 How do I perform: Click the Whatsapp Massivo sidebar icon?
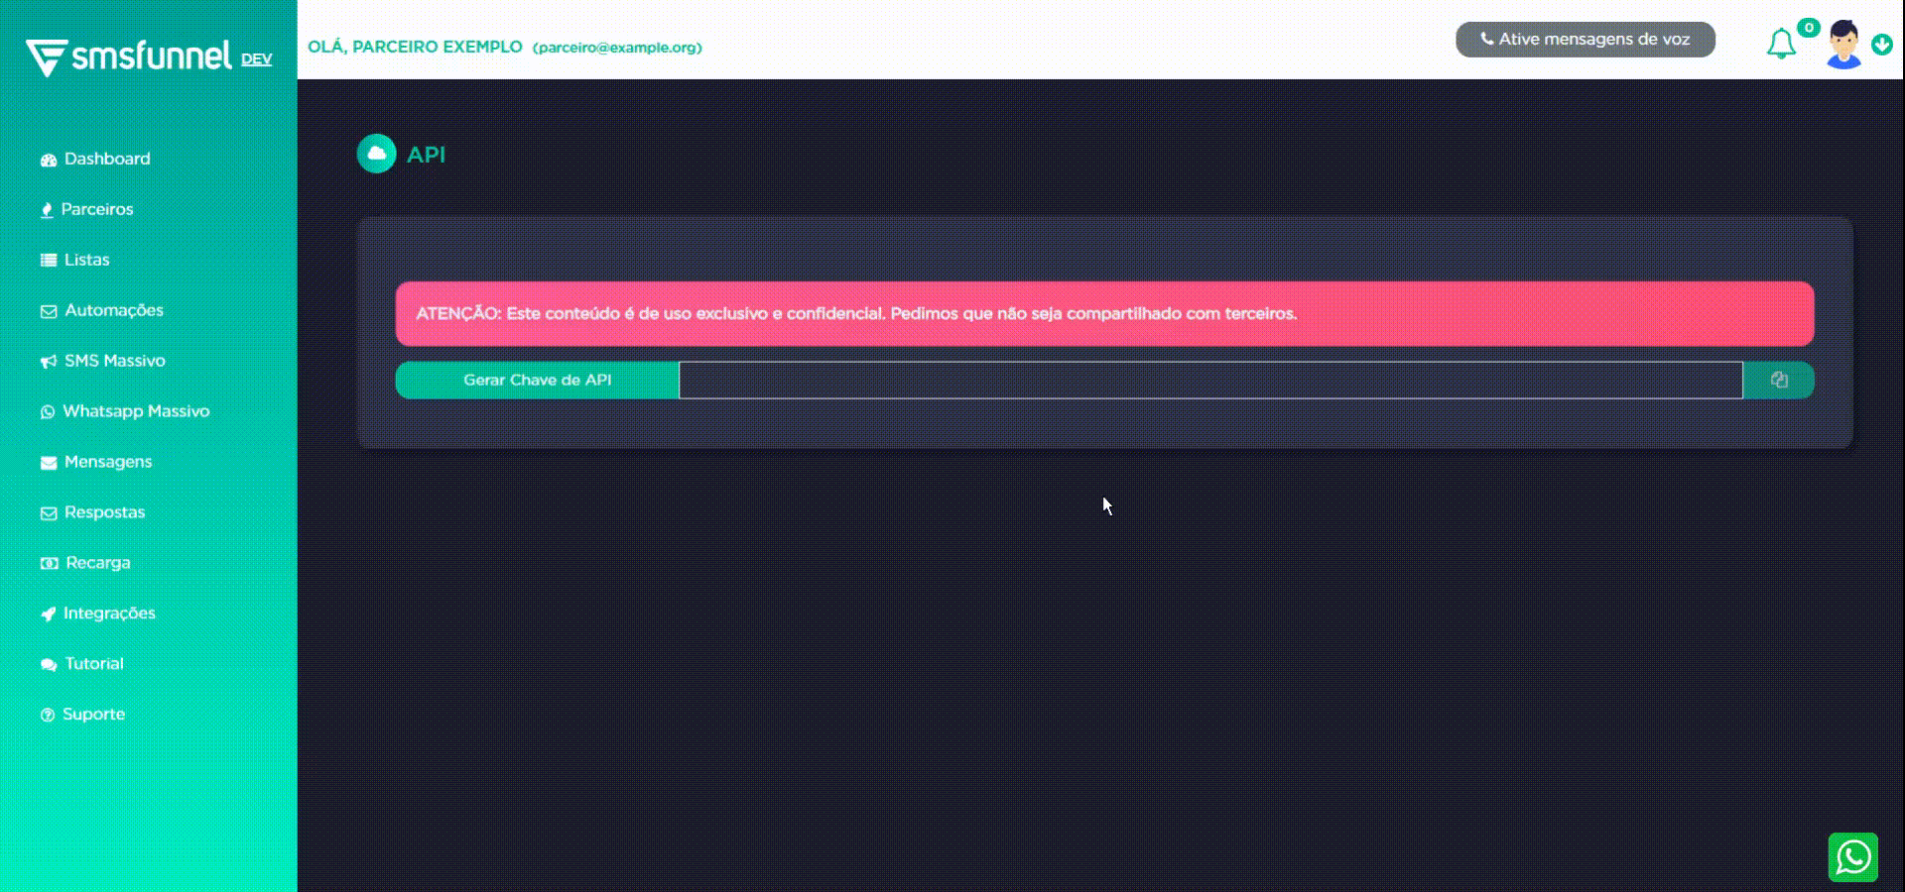coord(48,412)
